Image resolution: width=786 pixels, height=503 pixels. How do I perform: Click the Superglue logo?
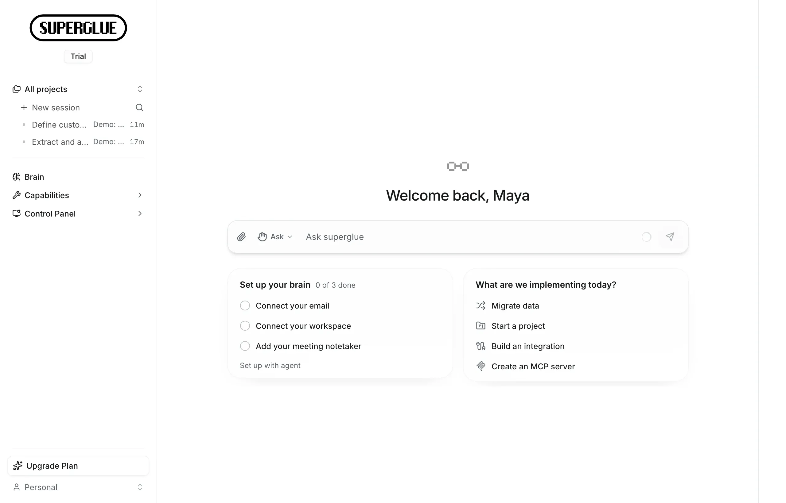78,28
